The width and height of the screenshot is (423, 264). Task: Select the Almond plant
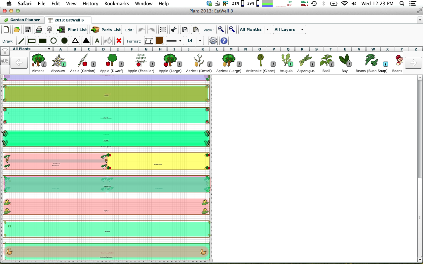pos(38,63)
